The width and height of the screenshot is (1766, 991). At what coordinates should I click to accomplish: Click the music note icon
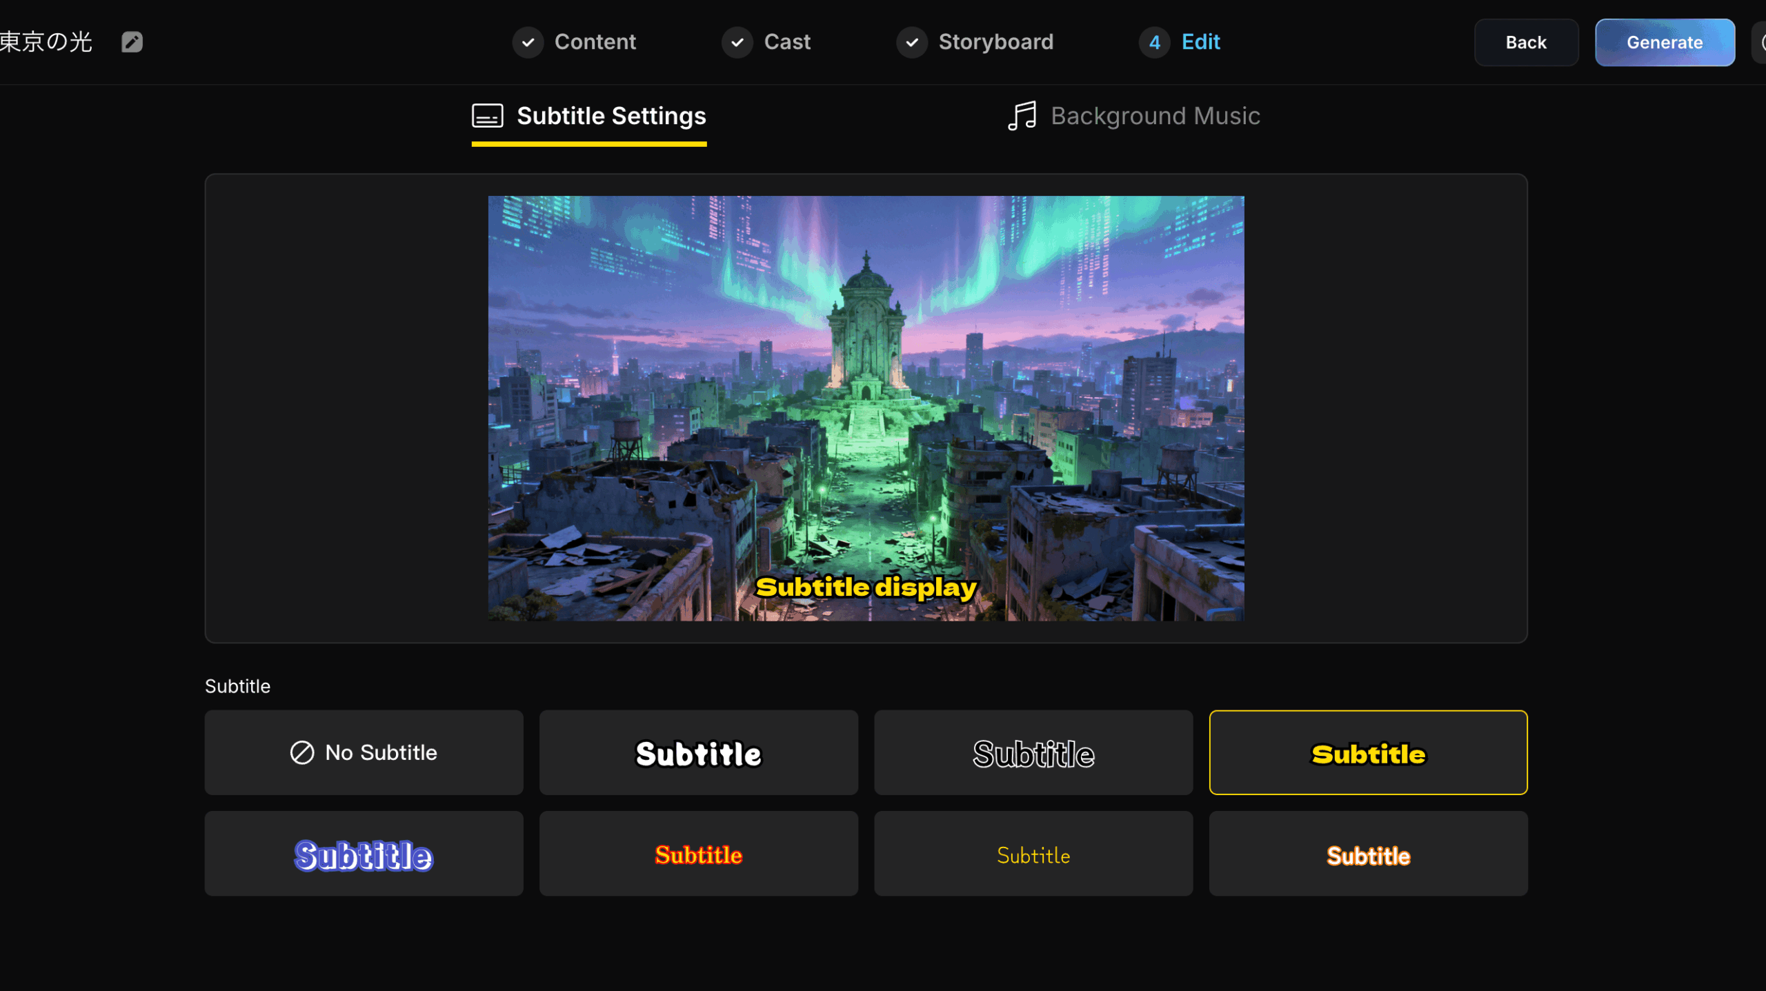coord(1022,116)
